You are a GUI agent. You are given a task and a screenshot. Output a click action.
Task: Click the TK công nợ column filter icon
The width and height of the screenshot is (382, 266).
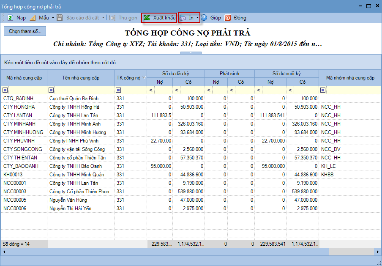(x=144, y=77)
